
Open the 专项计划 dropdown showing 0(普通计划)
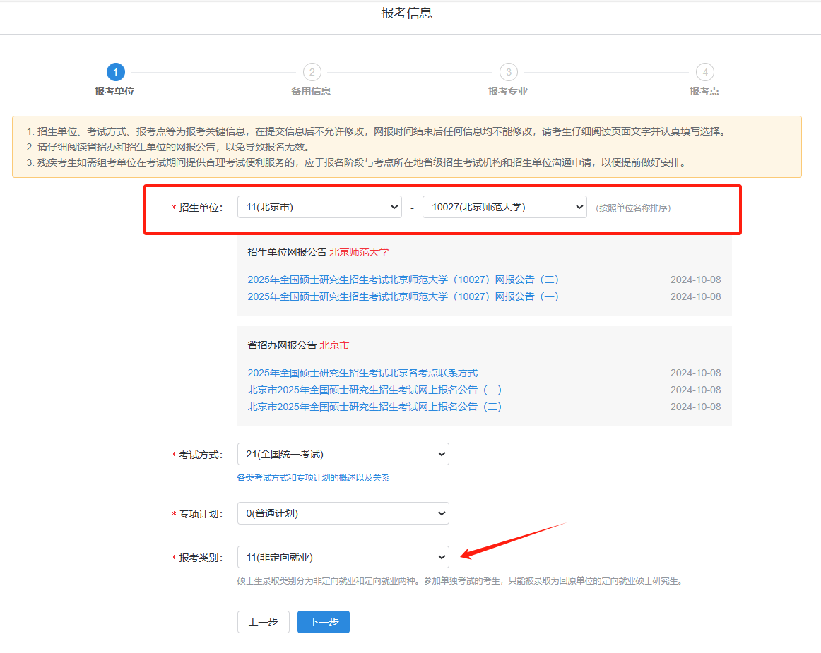343,513
